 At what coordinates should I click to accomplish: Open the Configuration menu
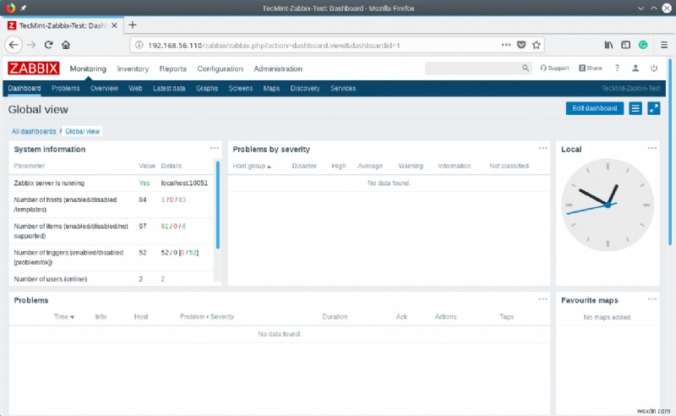(x=220, y=68)
